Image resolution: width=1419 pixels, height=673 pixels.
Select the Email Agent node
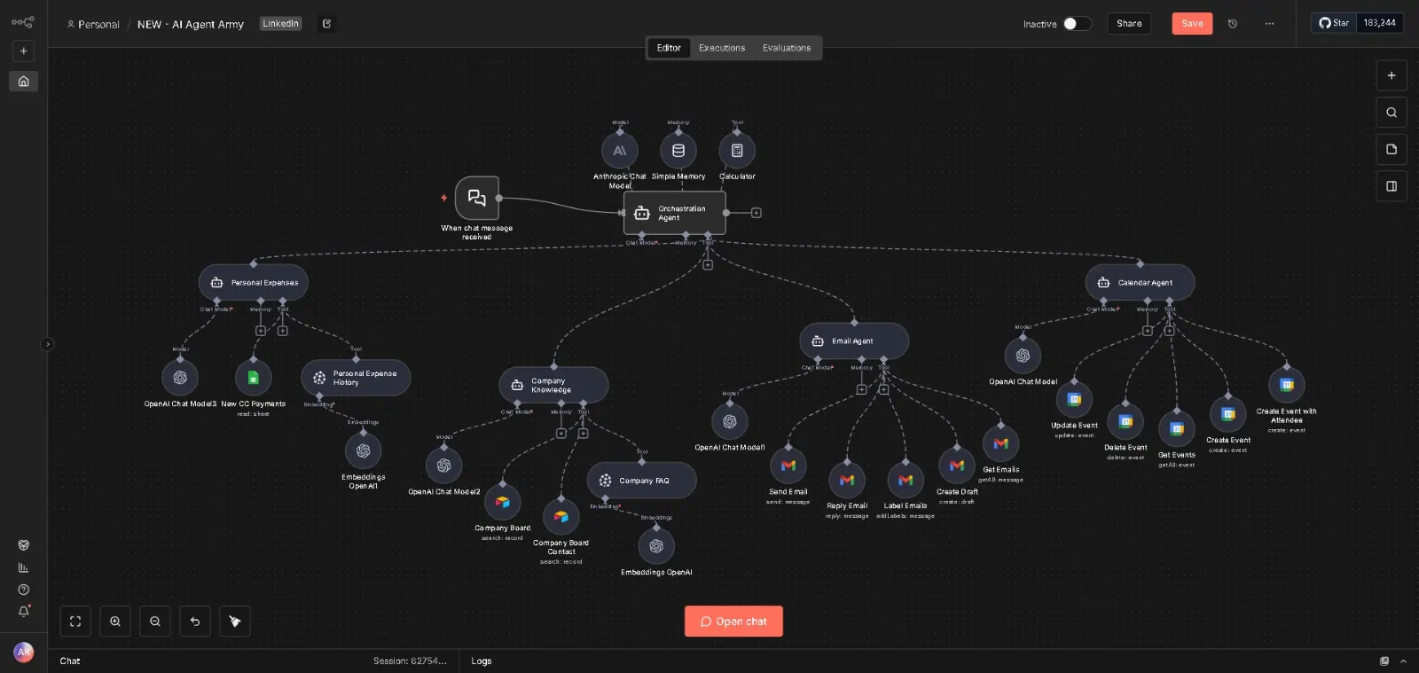[x=854, y=341]
